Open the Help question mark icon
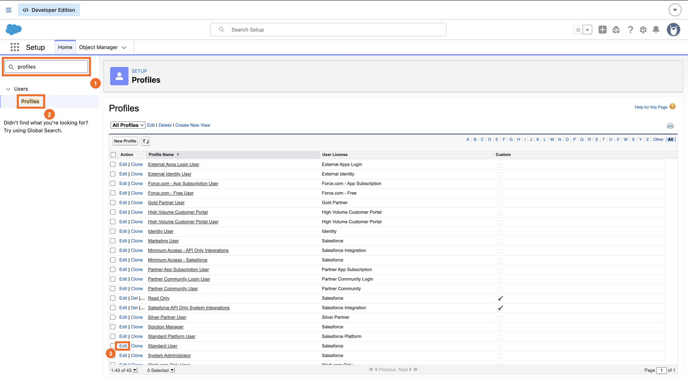 [630, 29]
